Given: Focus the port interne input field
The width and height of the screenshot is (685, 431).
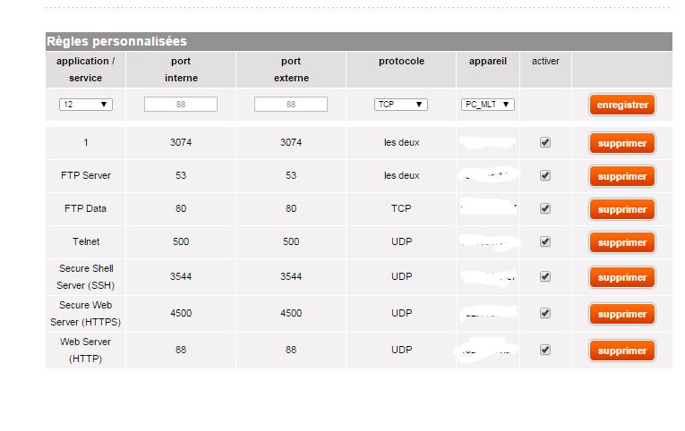Looking at the screenshot, I should click(x=181, y=105).
